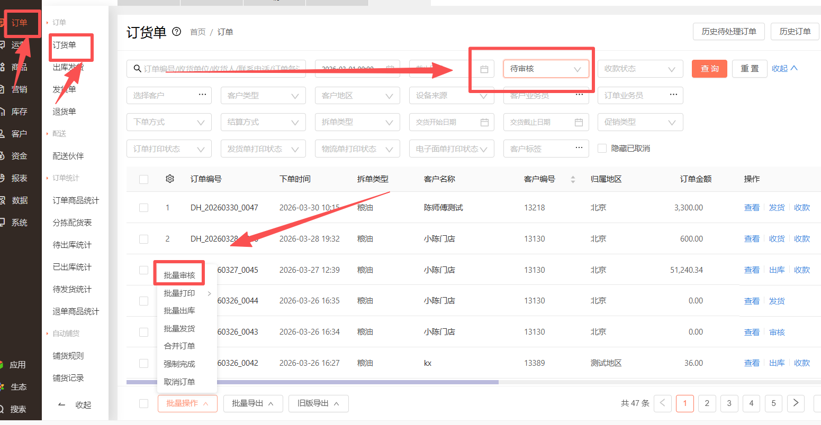
Task: Open the 促销类型 dropdown
Action: (x=640, y=122)
